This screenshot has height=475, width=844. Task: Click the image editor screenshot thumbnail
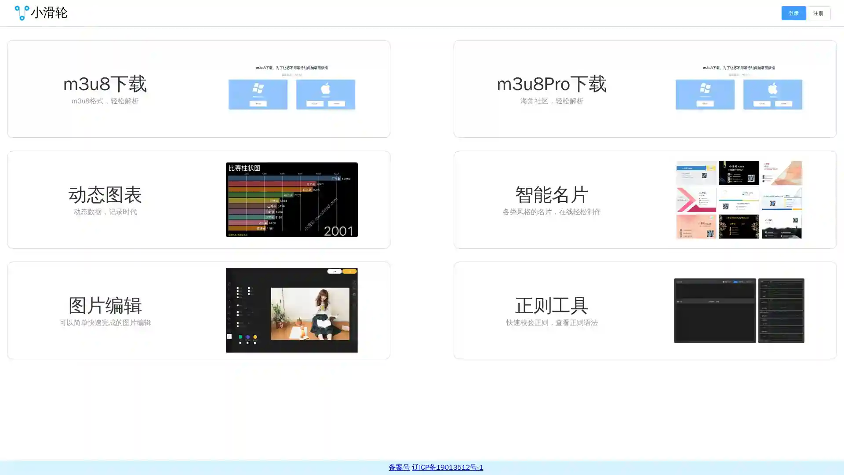[x=291, y=311]
